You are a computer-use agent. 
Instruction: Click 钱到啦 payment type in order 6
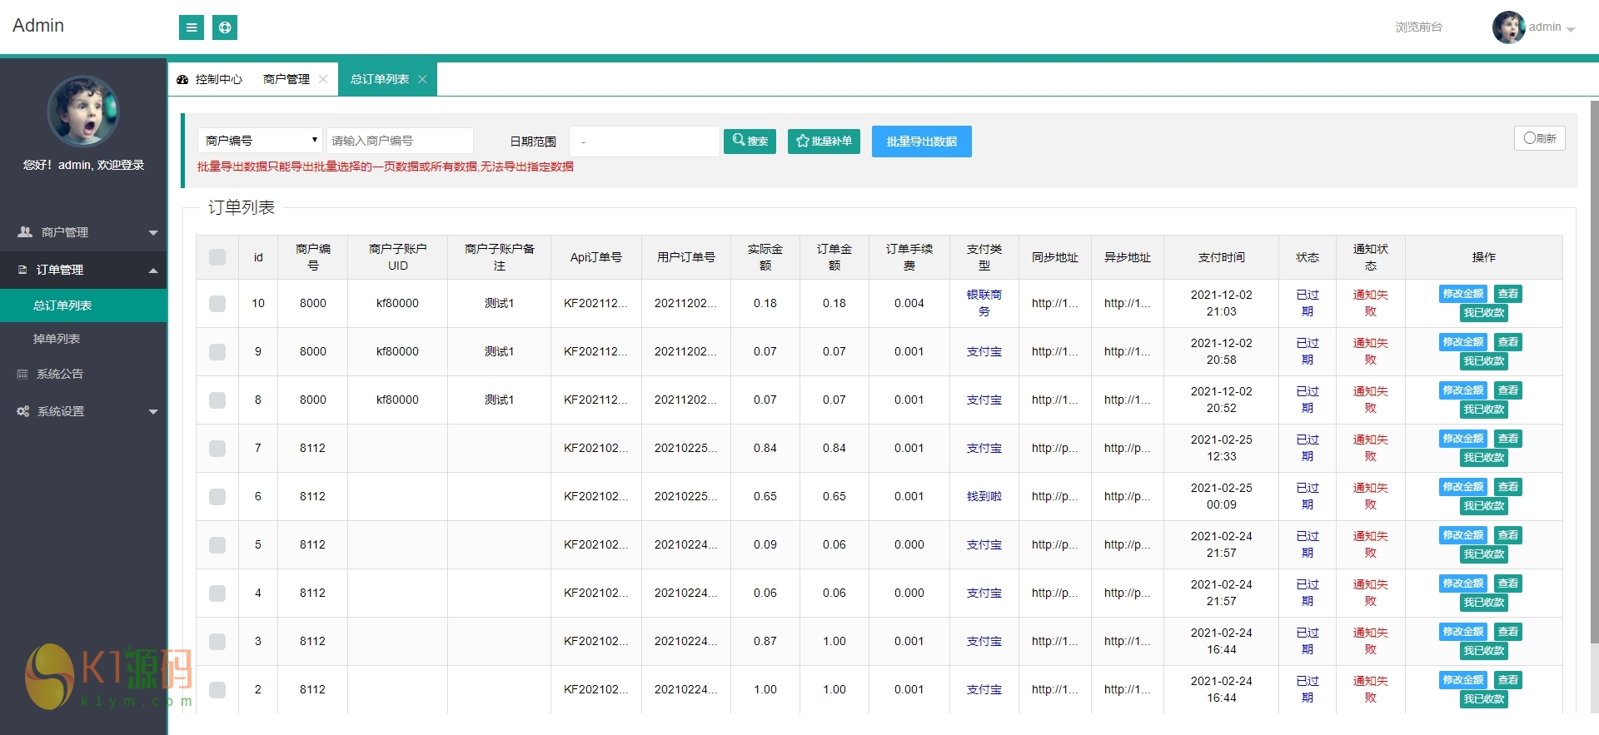(984, 496)
